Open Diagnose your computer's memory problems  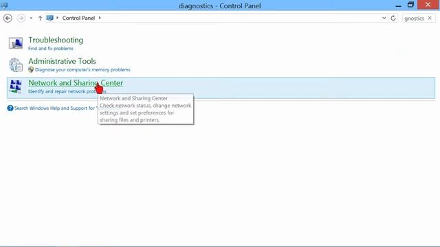click(82, 70)
